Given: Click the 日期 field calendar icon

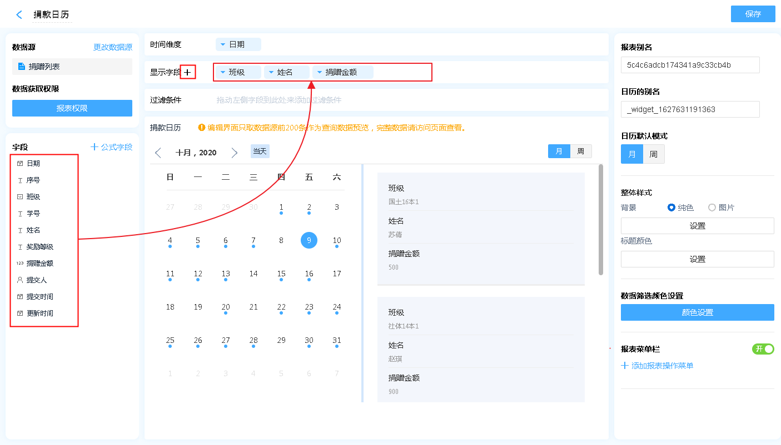Looking at the screenshot, I should click(20, 164).
